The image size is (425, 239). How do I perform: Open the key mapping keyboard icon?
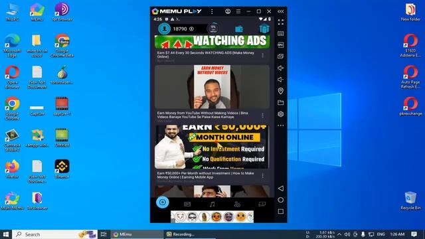(281, 34)
